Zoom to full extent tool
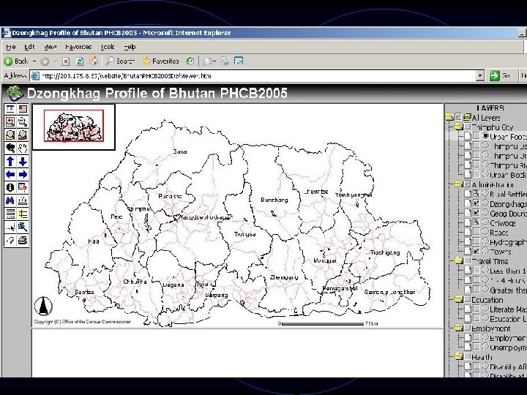The image size is (527, 395). tap(10, 135)
